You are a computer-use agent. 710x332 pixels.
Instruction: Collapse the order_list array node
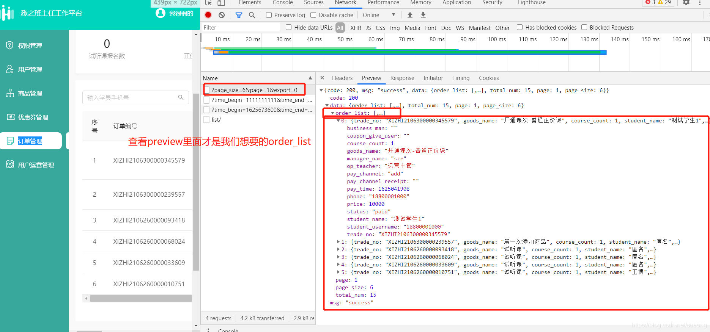pyautogui.click(x=332, y=113)
